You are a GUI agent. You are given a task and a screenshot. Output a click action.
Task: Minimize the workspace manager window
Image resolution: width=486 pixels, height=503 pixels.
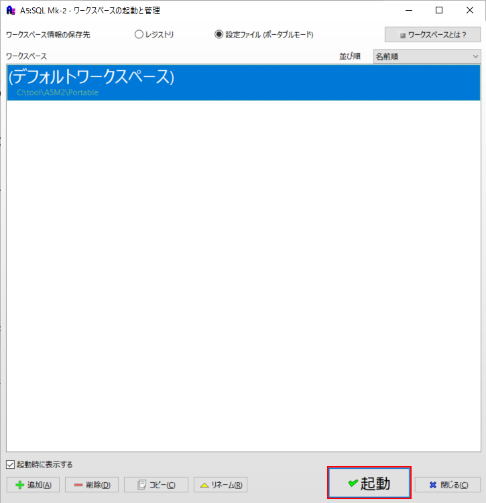coord(409,10)
